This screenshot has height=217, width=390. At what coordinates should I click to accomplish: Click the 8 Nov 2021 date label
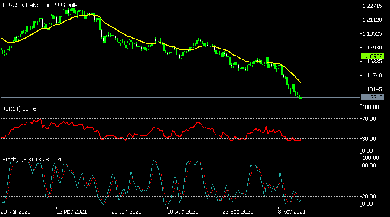click(x=292, y=212)
